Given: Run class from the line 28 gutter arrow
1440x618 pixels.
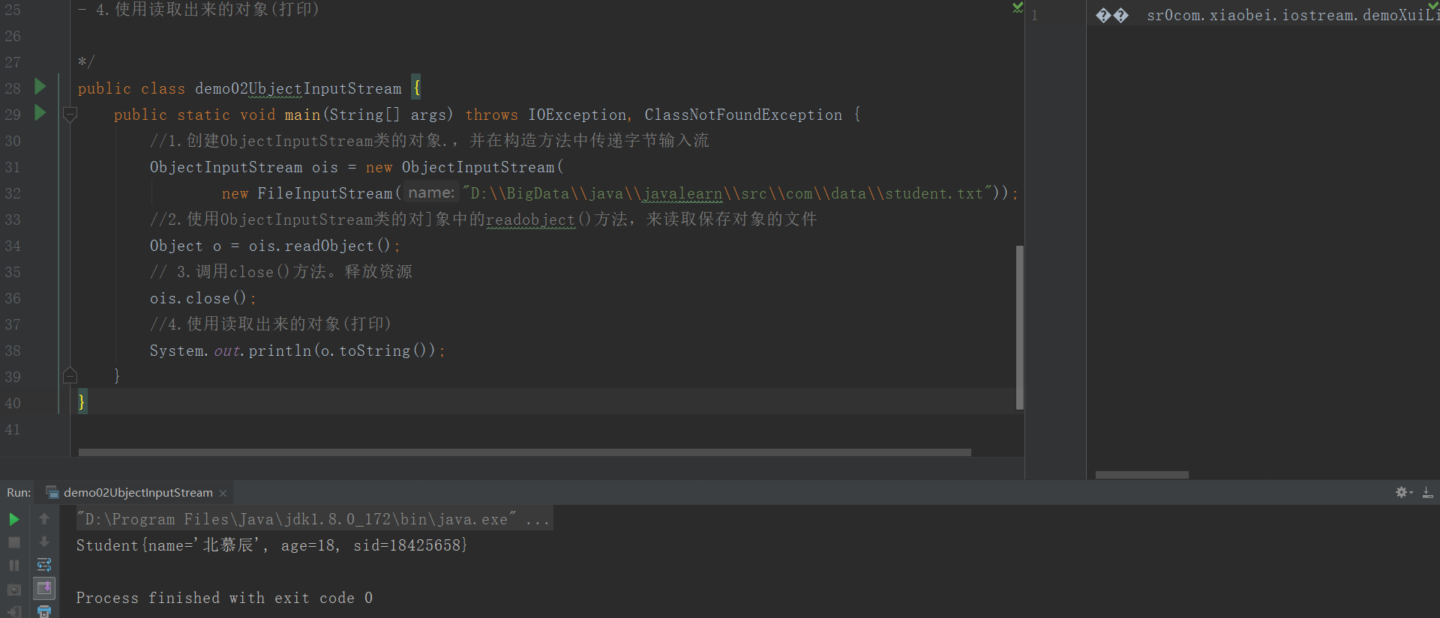Looking at the screenshot, I should pyautogui.click(x=40, y=87).
